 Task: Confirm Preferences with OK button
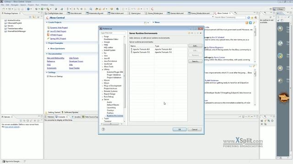179,129
